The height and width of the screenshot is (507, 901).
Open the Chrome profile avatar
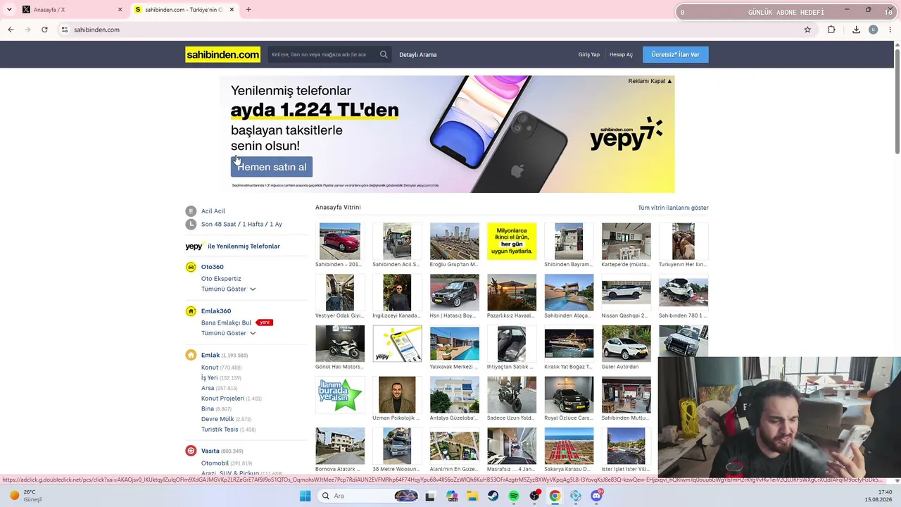[x=874, y=30]
